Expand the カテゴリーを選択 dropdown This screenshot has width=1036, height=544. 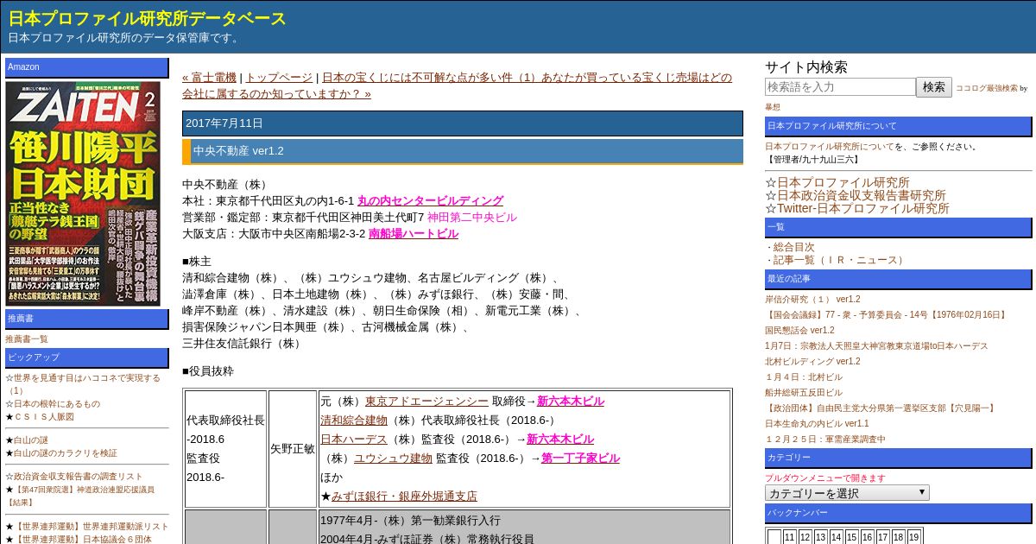[847, 493]
